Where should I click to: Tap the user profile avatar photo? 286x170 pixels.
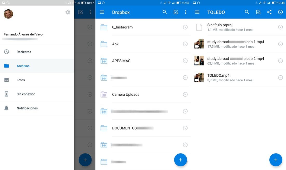[x=8, y=14]
